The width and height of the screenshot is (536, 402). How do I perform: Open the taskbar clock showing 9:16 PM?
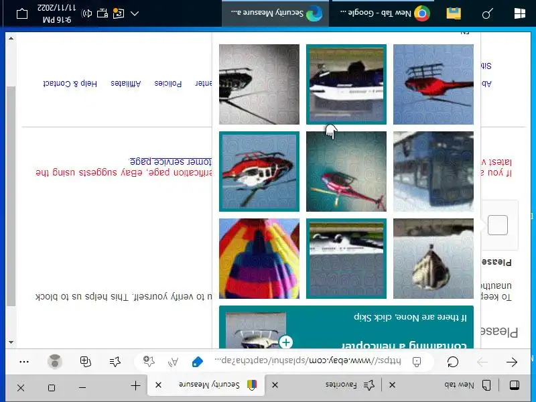[57, 13]
